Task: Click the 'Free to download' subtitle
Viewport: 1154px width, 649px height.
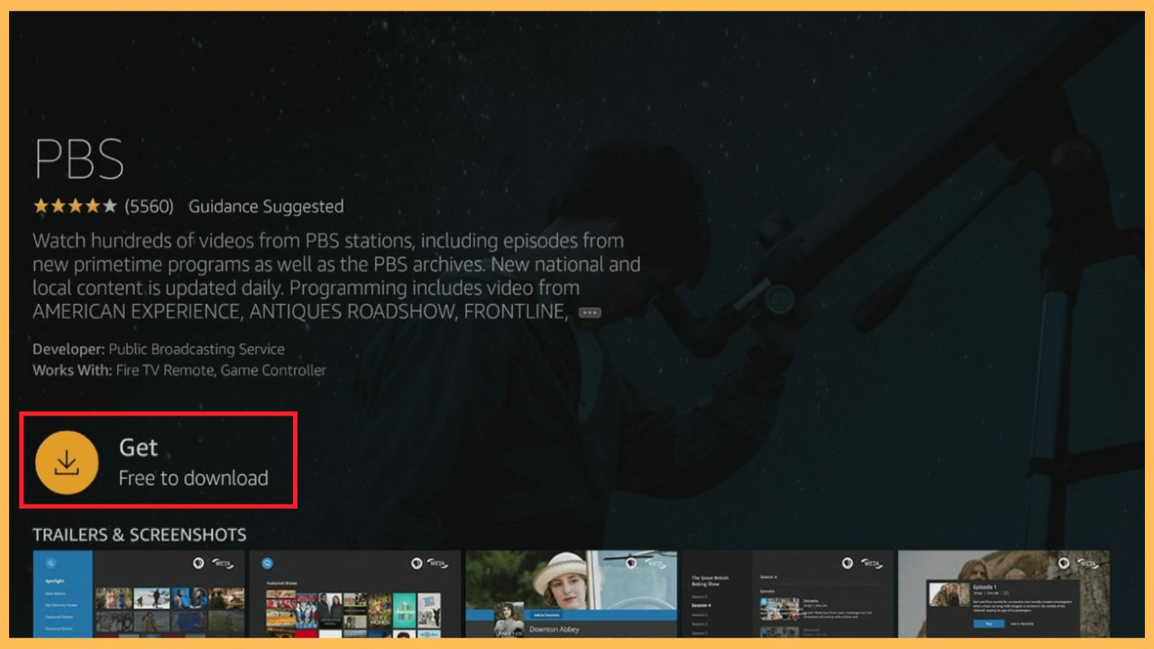Action: pos(193,478)
